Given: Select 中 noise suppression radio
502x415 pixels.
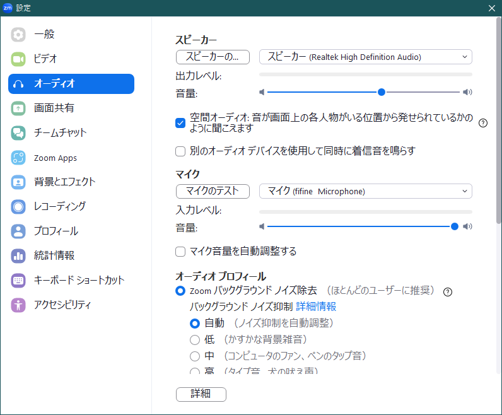Looking at the screenshot, I should [x=195, y=356].
